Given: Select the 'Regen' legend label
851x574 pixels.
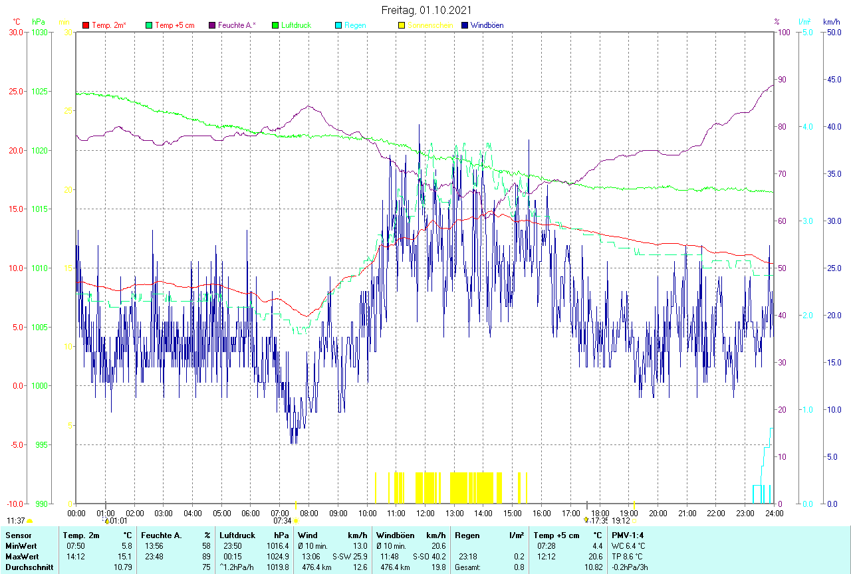Looking at the screenshot, I should coord(355,25).
